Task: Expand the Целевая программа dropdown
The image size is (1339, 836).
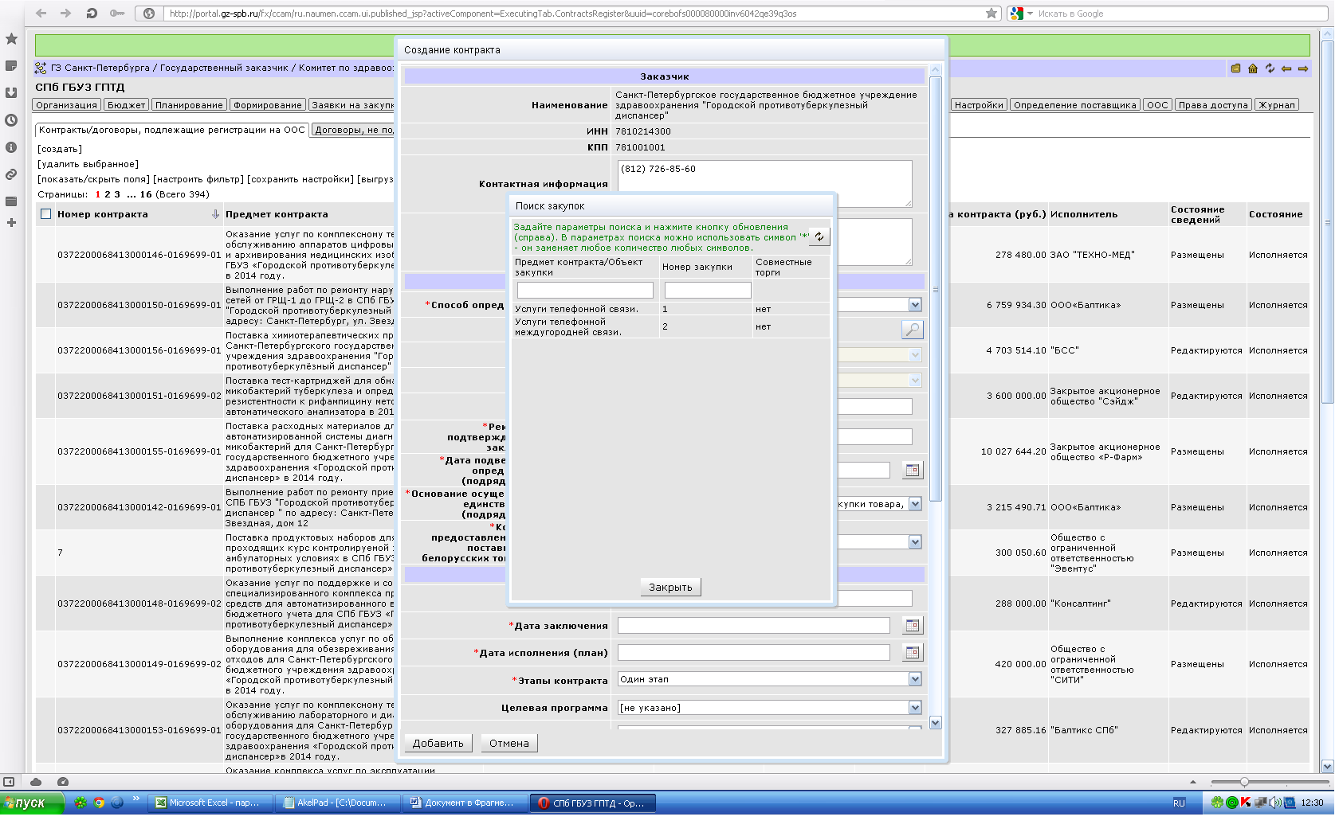Action: [915, 708]
